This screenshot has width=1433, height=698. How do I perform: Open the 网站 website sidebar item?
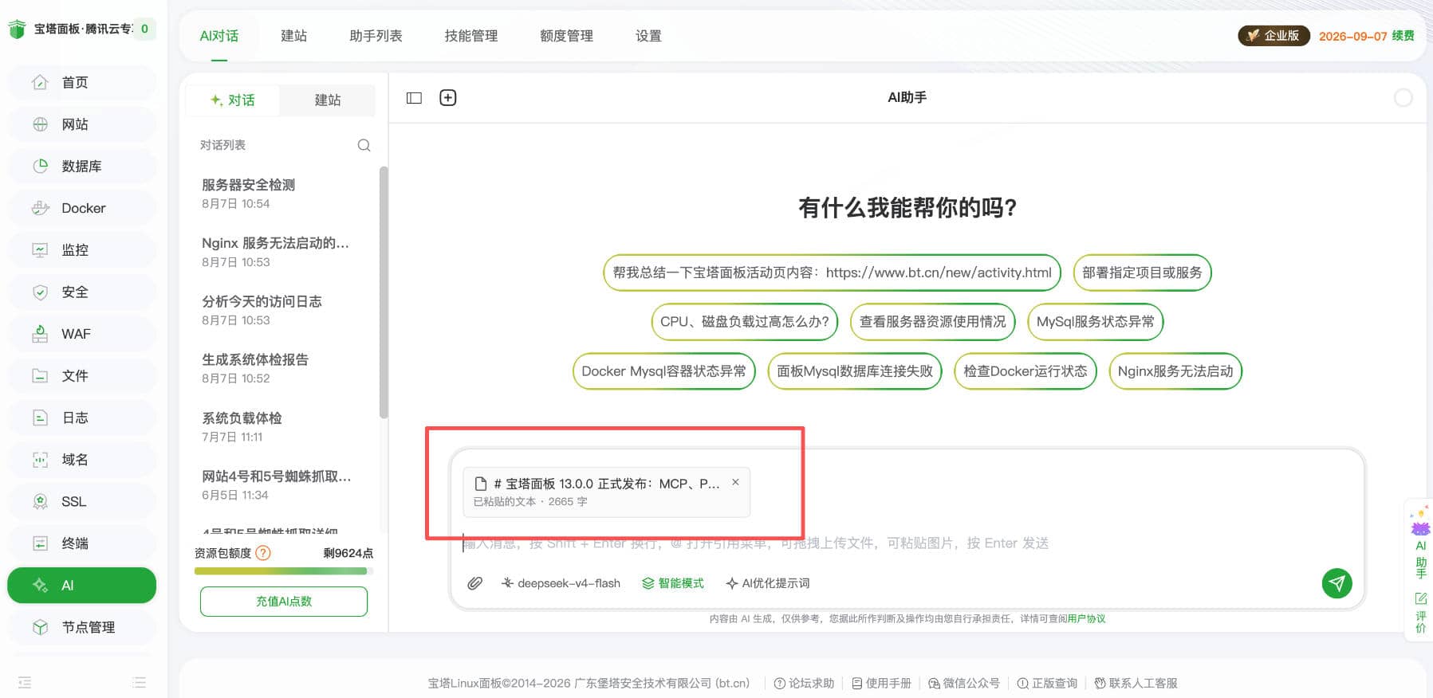click(x=81, y=124)
